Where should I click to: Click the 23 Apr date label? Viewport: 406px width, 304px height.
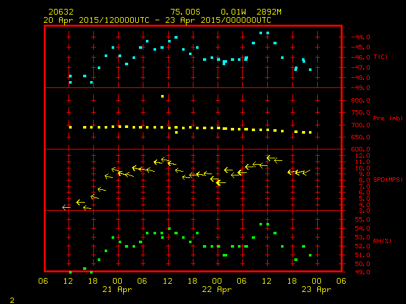317,289
